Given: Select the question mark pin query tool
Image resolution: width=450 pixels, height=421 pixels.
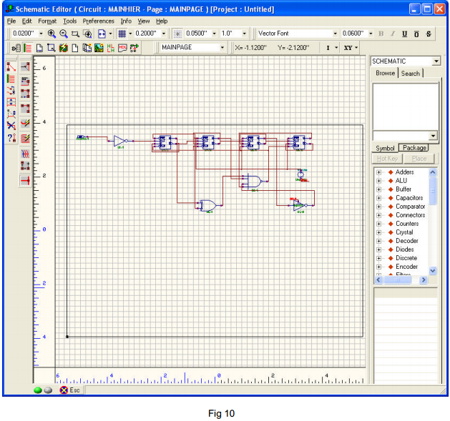Looking at the screenshot, I should coord(11,138).
